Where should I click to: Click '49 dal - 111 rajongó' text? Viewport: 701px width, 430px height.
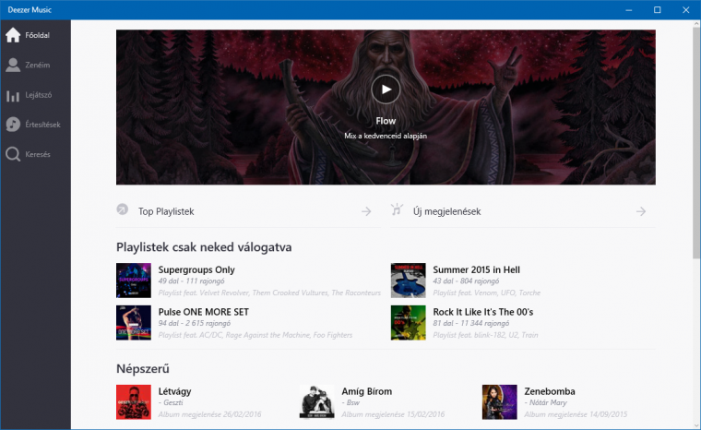(191, 281)
